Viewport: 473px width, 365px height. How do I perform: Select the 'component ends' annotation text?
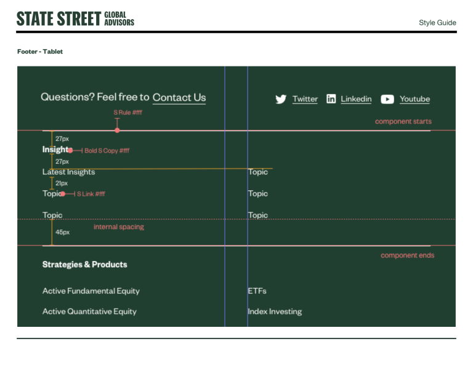pos(408,255)
